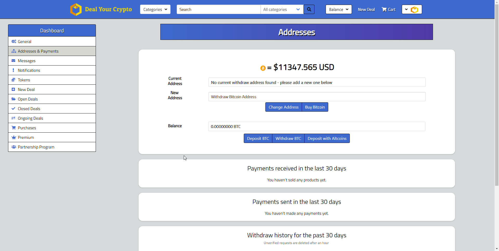Click the exclamation icon for Notifications
This screenshot has width=499, height=251.
14,70
